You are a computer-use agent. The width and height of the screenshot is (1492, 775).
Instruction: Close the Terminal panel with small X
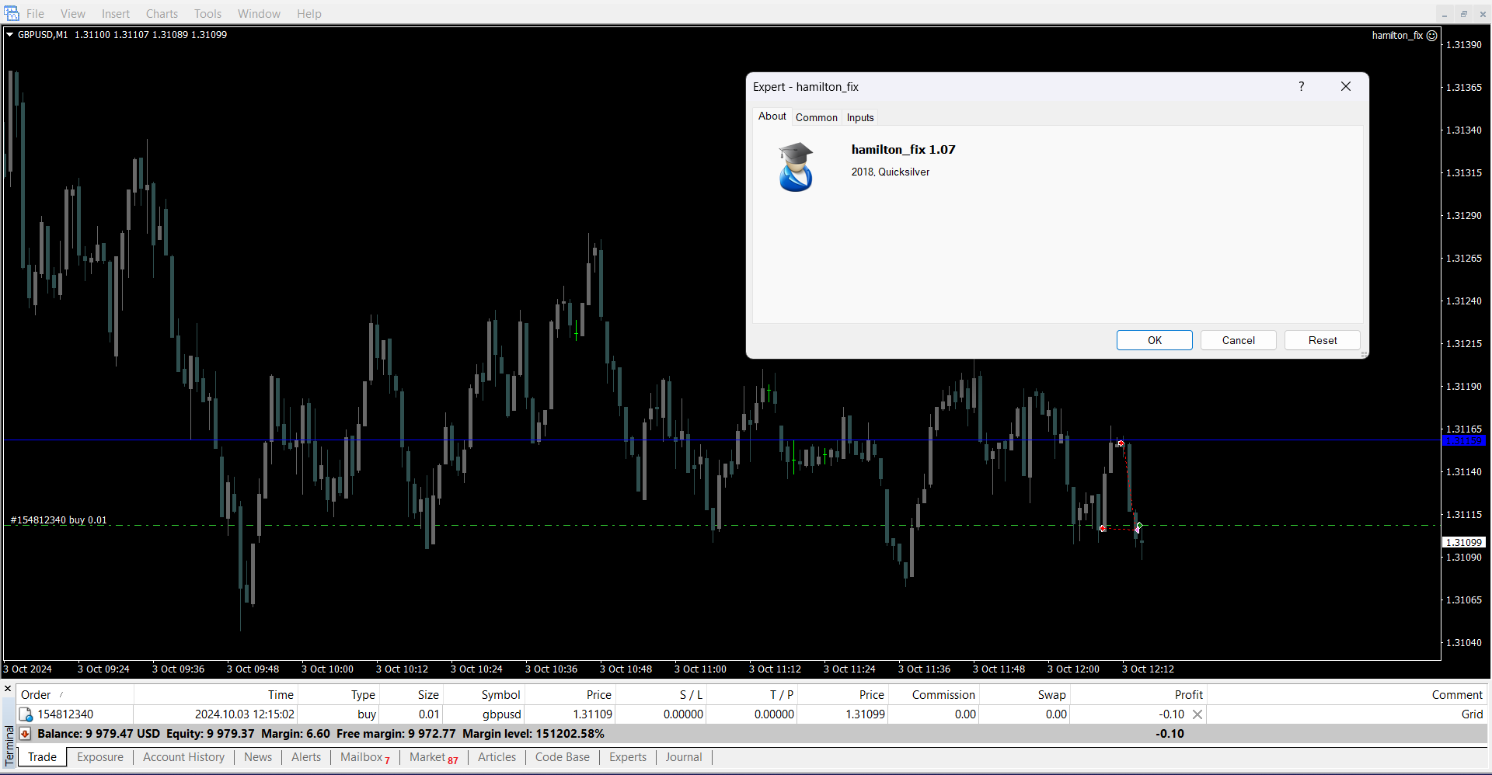click(x=8, y=689)
